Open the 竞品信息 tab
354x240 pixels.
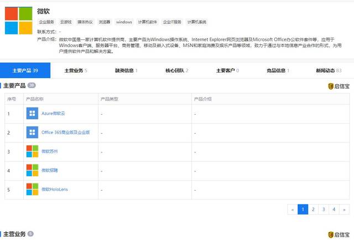pos(278,70)
